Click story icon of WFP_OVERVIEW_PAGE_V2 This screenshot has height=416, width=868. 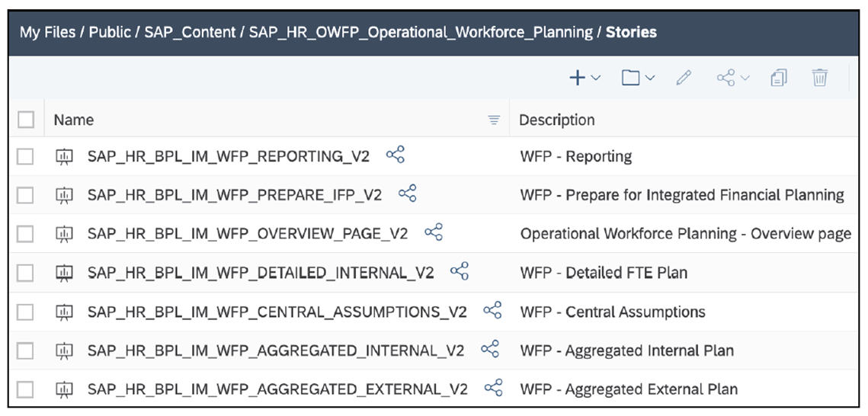(x=65, y=234)
